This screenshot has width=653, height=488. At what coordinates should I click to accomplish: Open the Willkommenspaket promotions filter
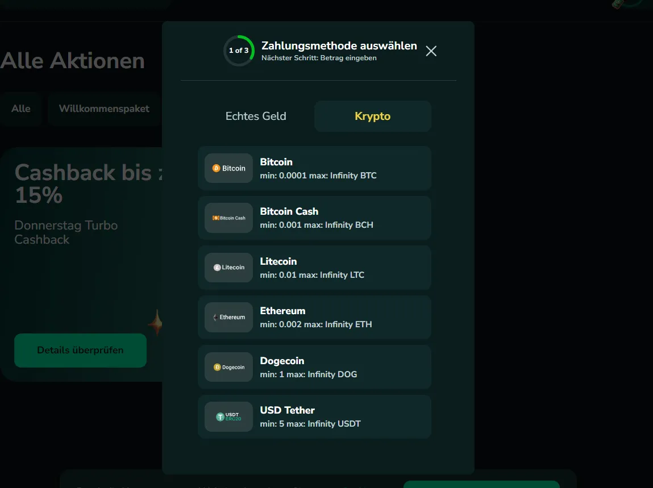point(103,109)
